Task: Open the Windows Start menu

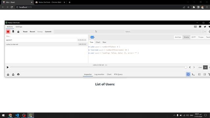Action: pos(3,115)
